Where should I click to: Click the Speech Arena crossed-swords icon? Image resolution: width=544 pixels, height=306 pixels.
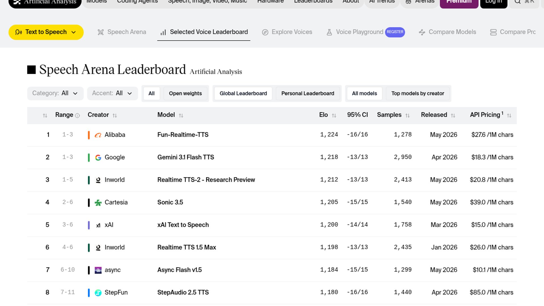pyautogui.click(x=101, y=32)
